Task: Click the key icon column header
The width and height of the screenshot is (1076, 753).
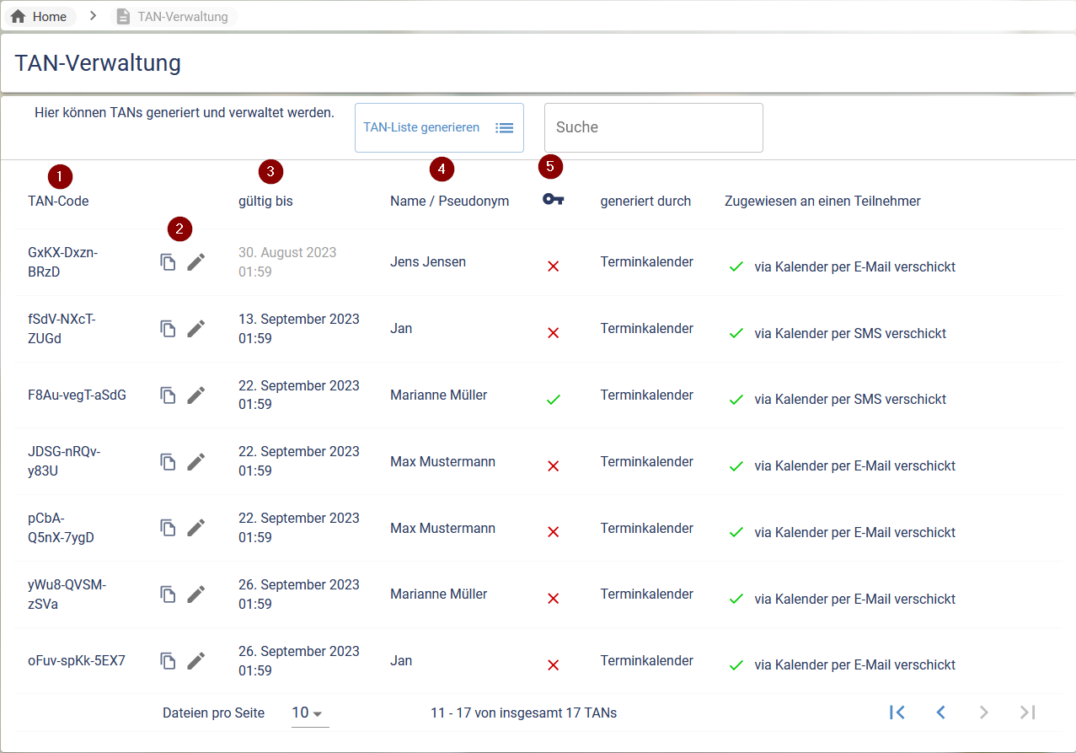Action: click(553, 200)
